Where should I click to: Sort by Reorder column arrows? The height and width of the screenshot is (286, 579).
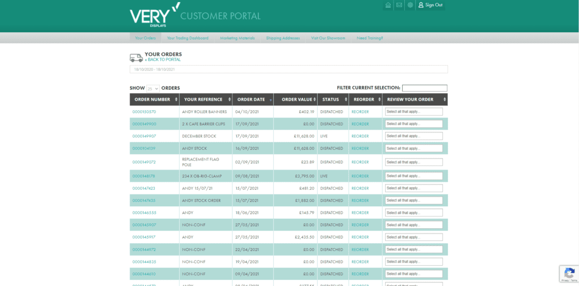point(379,99)
